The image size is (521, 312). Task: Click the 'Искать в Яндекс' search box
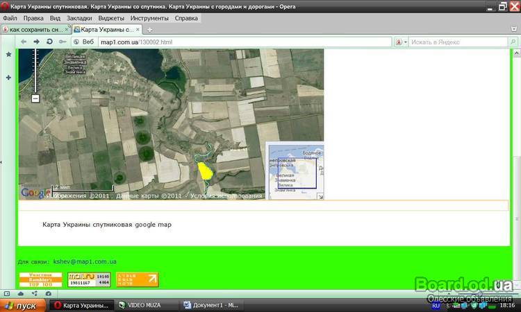(x=458, y=42)
